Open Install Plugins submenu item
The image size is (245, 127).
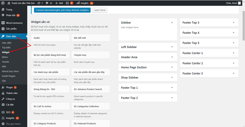(x=9, y=76)
